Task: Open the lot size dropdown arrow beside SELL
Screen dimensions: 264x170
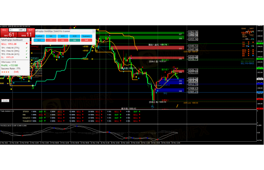Action: pos(11,29)
